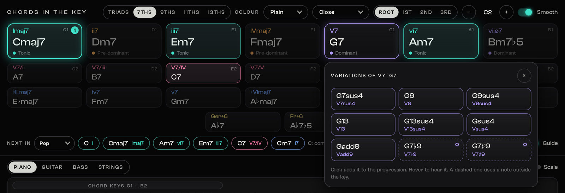Click the A♭7♭5 Fr+6 card

pos(304,122)
